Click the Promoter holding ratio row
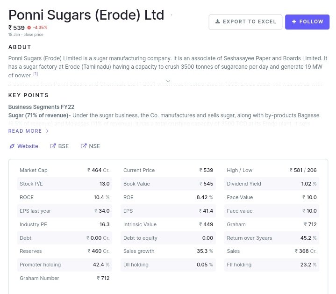This screenshot has width=336, height=294. click(x=64, y=265)
